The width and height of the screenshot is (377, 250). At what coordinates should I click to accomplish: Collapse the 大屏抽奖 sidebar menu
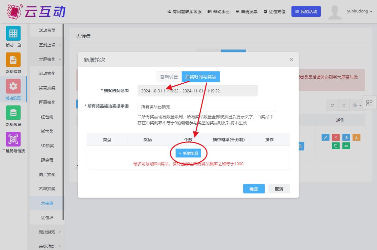pyautogui.click(x=49, y=59)
